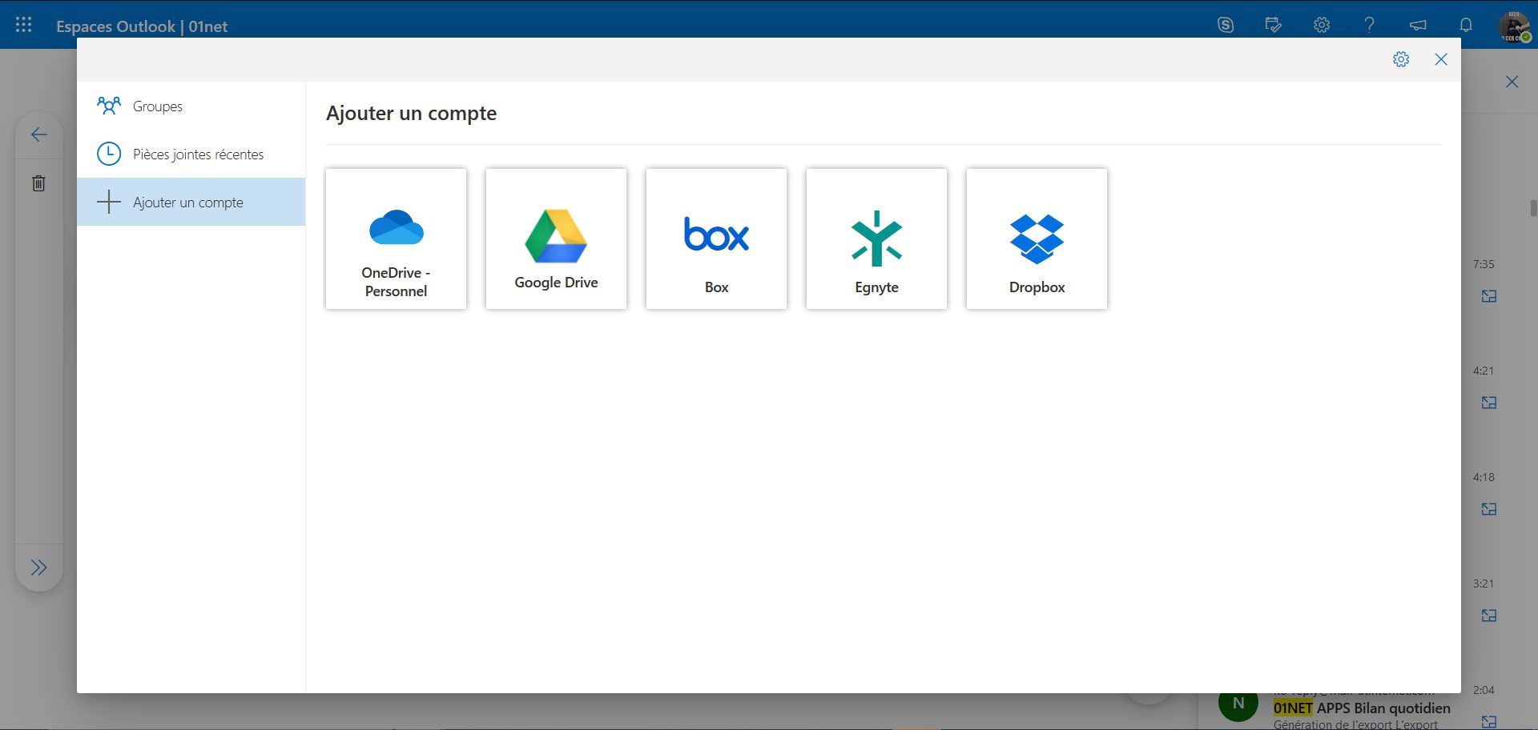Open Outlook settings gear in header

tap(1321, 25)
